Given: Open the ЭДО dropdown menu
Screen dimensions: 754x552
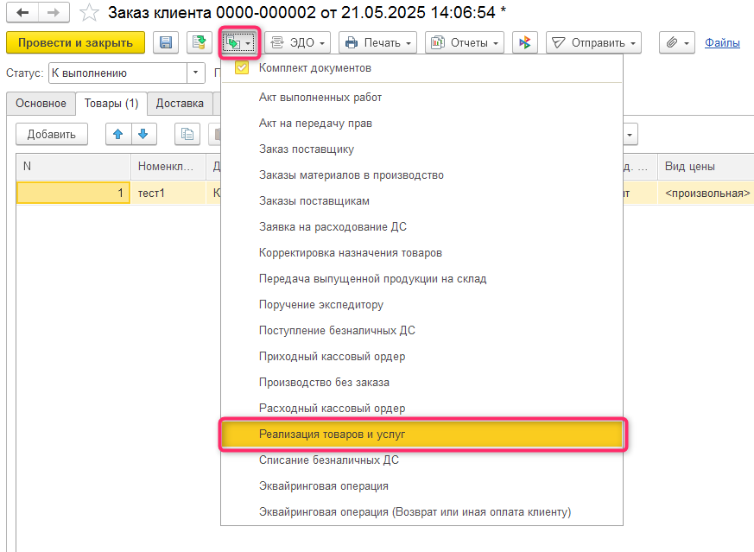Looking at the screenshot, I should click(x=298, y=42).
